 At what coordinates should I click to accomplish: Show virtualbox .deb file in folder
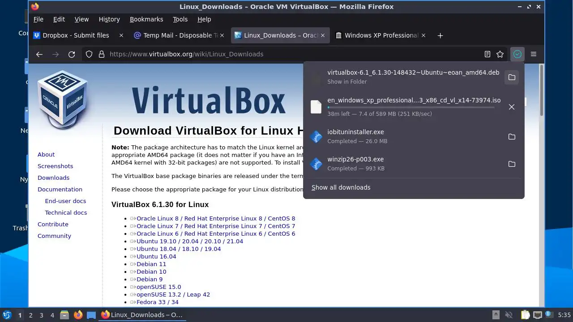pyautogui.click(x=512, y=77)
